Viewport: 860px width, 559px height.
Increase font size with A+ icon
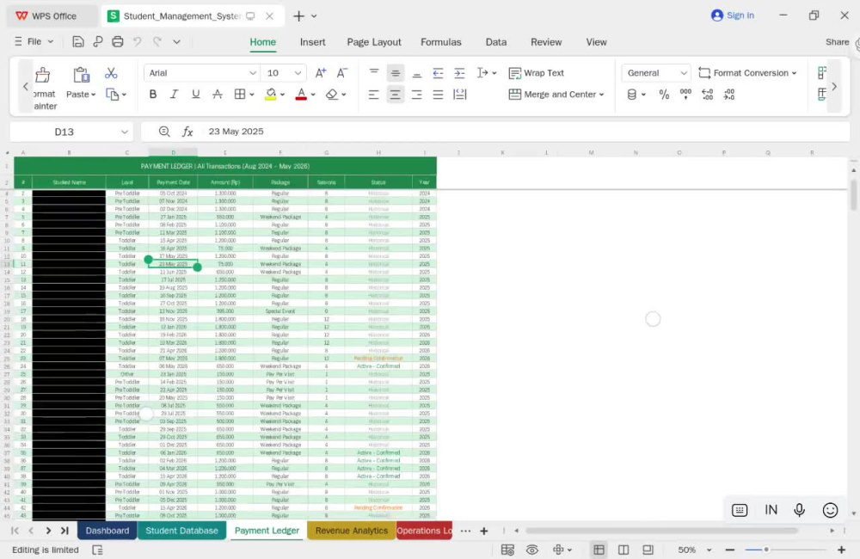pos(321,73)
